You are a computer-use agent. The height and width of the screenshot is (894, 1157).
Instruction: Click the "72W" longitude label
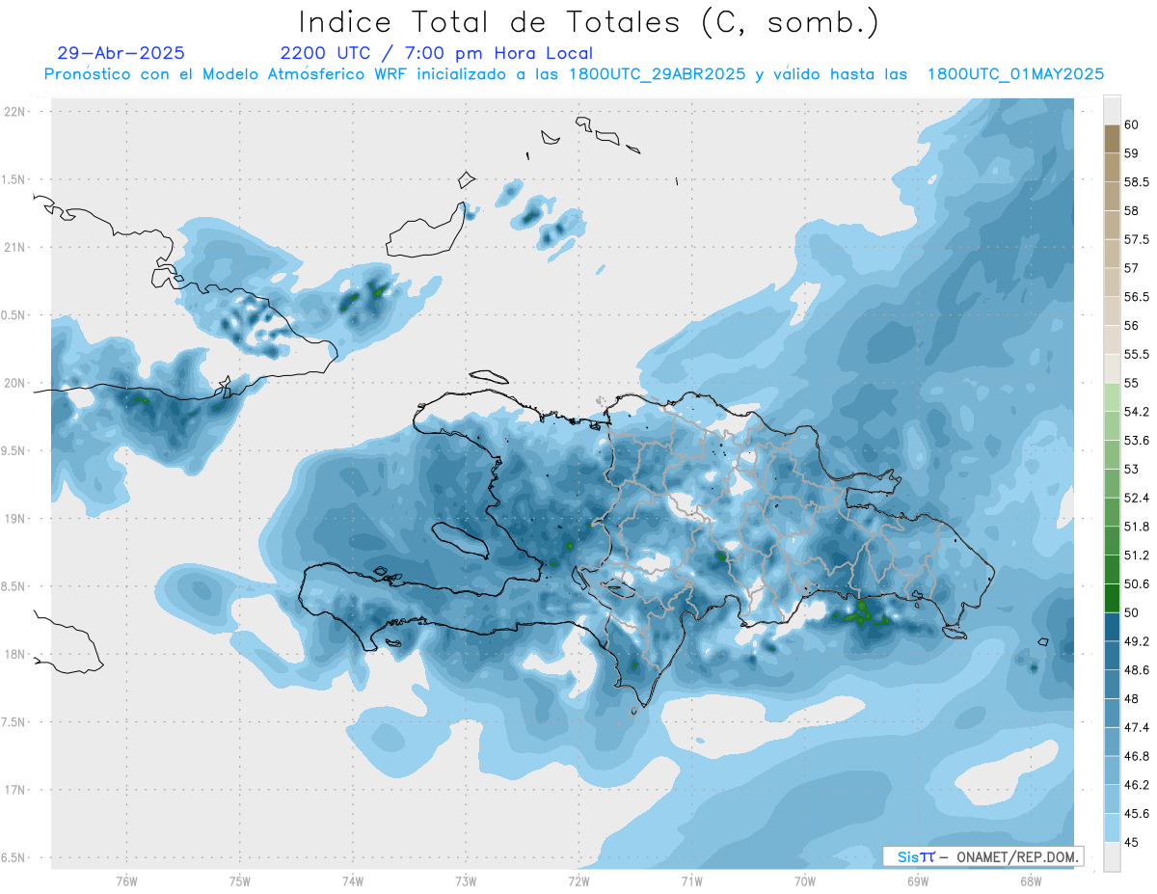click(x=578, y=881)
